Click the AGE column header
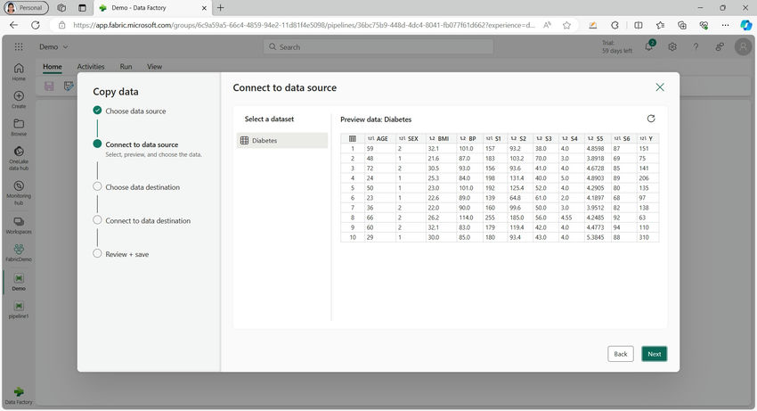 click(380, 138)
